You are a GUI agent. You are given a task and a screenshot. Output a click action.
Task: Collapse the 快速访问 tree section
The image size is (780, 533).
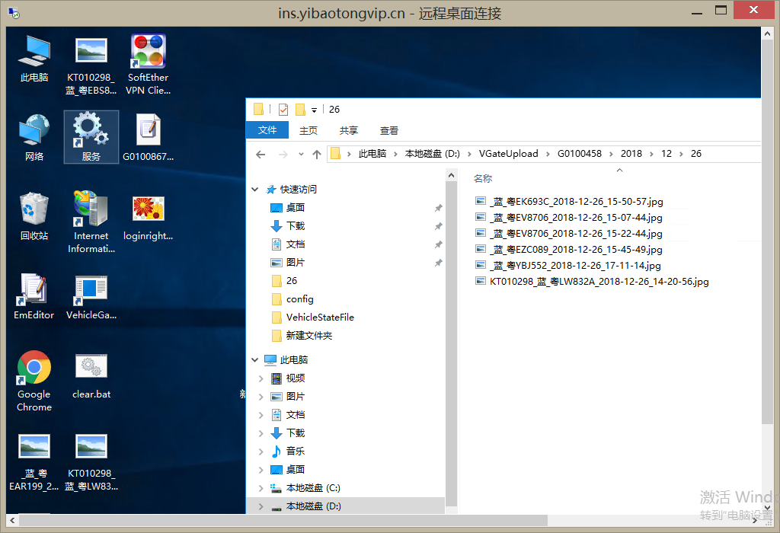pos(255,190)
